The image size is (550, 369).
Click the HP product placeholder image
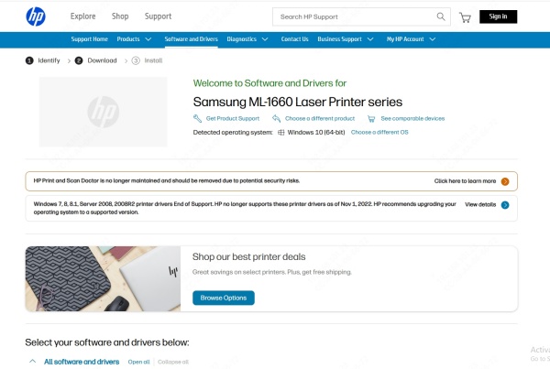click(103, 112)
